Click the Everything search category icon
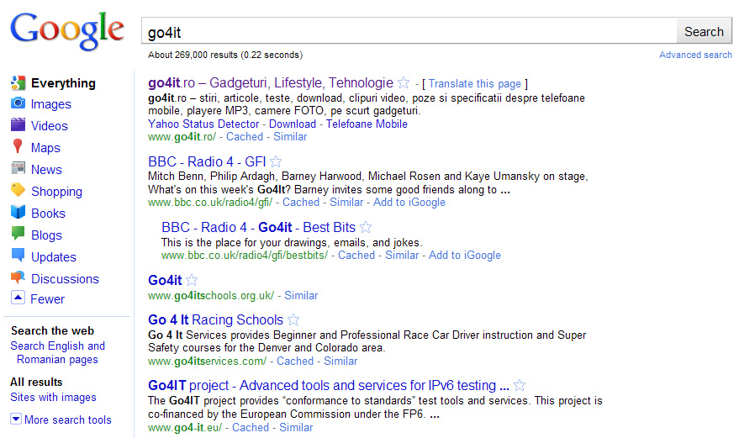Image resolution: width=739 pixels, height=438 pixels. point(18,83)
